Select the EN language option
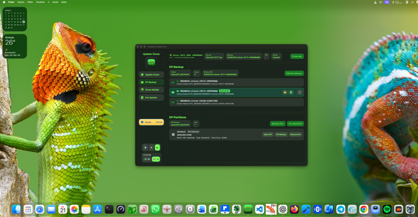 point(156,159)
